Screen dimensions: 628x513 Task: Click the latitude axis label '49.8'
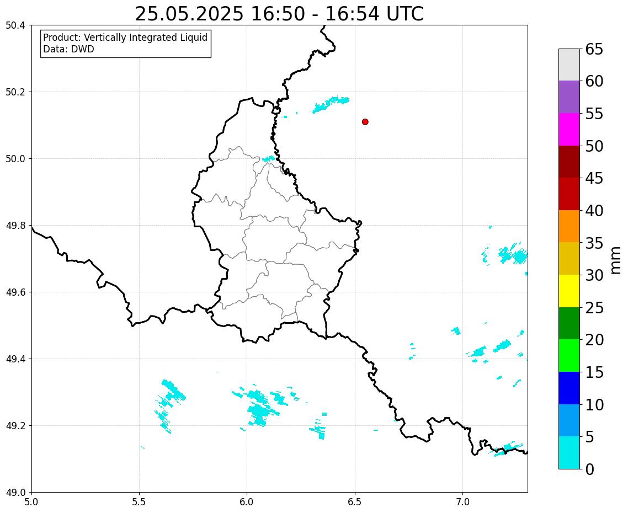point(15,226)
